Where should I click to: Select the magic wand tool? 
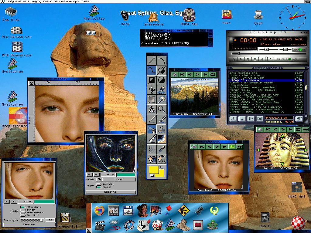coord(162,100)
